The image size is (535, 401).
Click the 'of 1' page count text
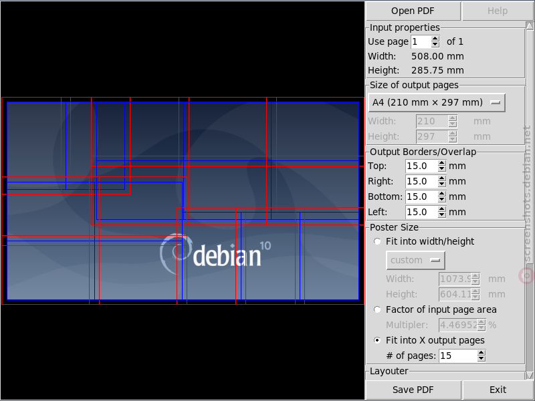[x=455, y=41]
